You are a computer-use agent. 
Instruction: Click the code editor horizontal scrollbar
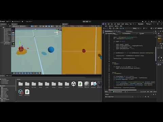[123, 90]
